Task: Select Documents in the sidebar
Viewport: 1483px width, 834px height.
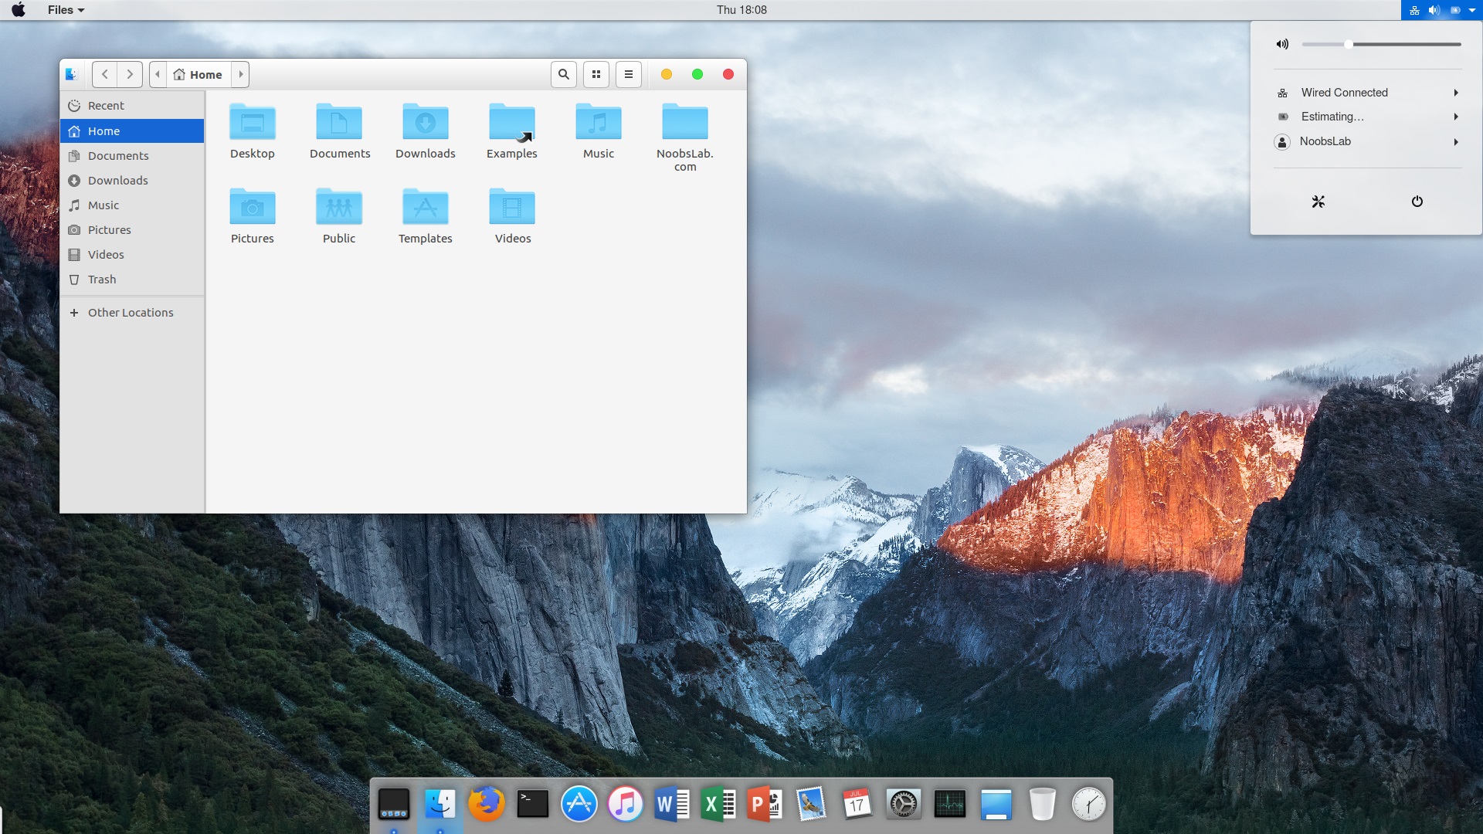Action: [x=118, y=155]
